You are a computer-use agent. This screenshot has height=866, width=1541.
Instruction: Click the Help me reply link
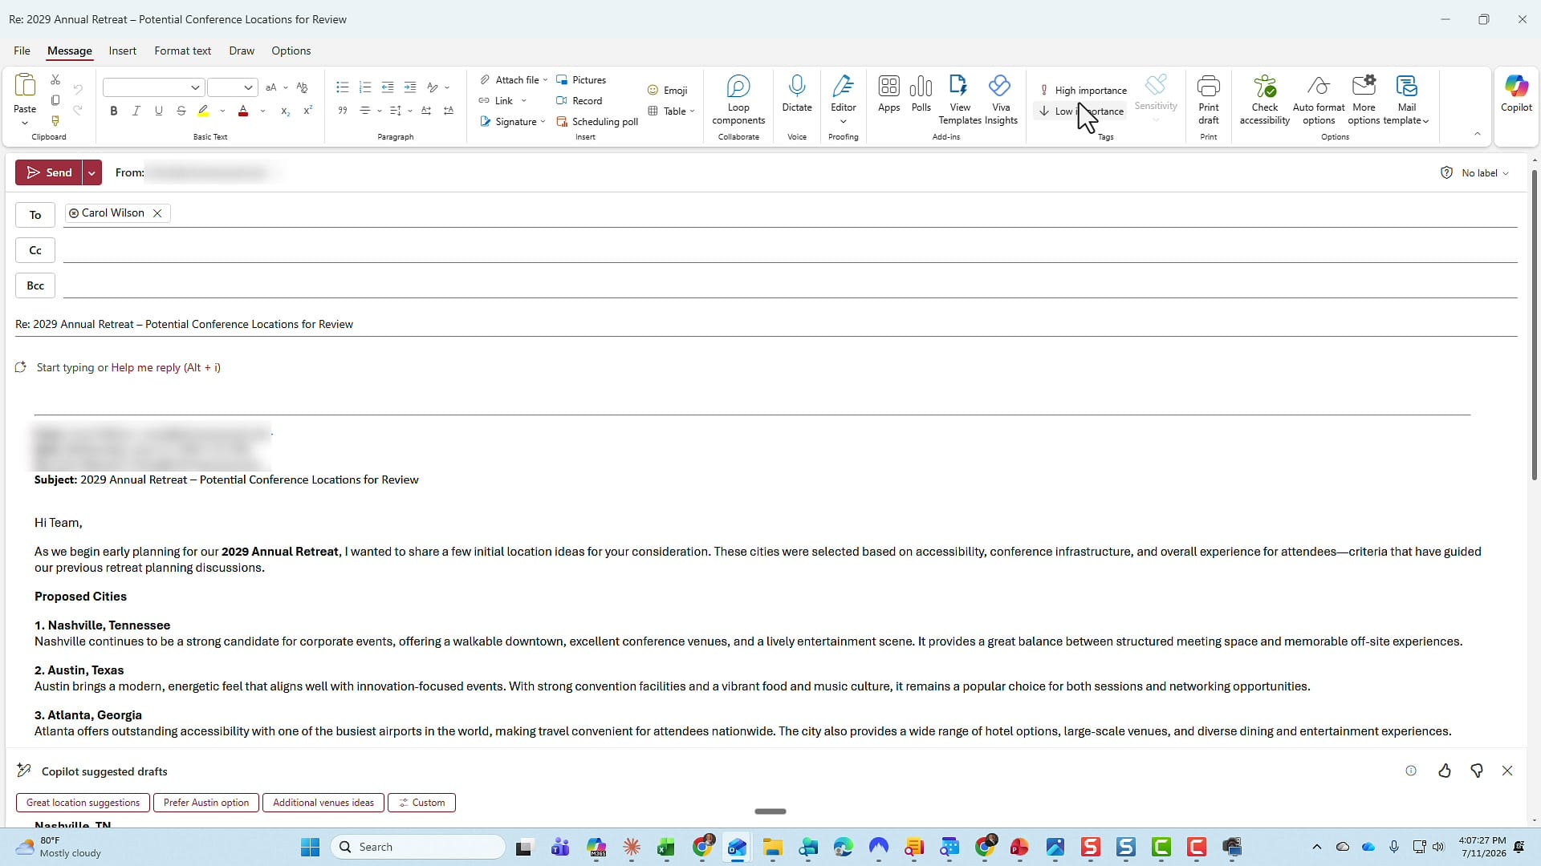(166, 367)
